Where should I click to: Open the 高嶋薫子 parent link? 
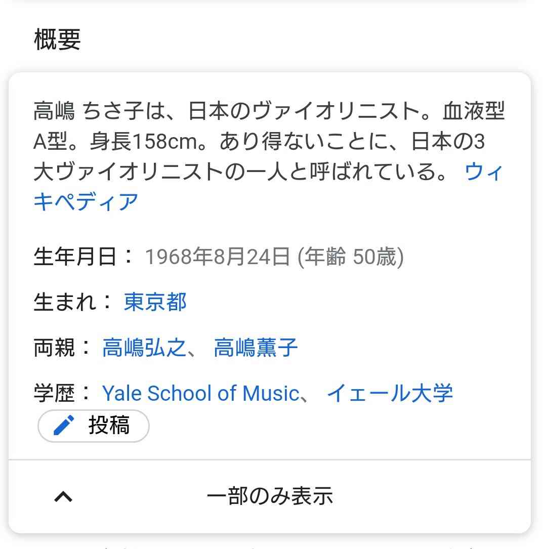[256, 348]
